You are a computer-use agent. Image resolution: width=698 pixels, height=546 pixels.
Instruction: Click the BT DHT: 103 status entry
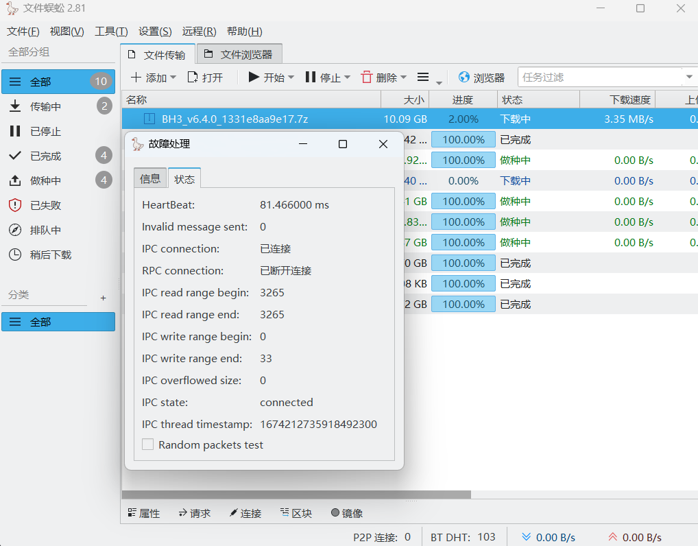coord(463,538)
